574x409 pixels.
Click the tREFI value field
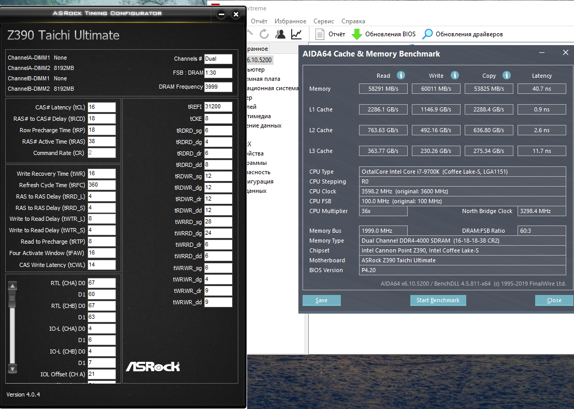click(218, 107)
